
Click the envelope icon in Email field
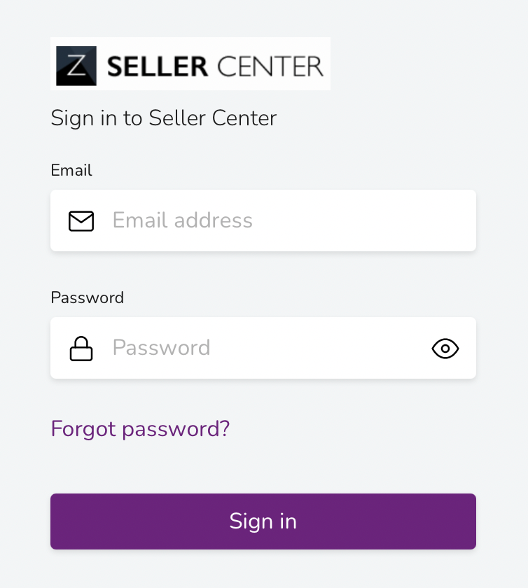[81, 221]
